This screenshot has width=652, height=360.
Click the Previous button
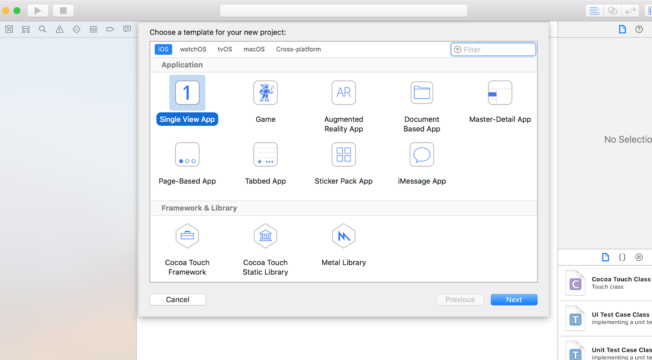pyautogui.click(x=460, y=300)
